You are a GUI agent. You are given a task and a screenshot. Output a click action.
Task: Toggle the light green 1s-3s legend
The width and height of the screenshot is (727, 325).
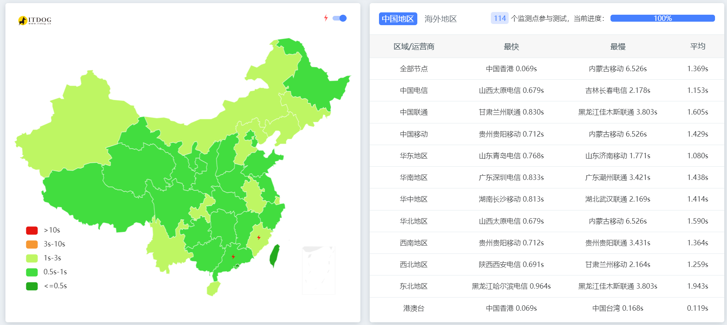[32, 258]
